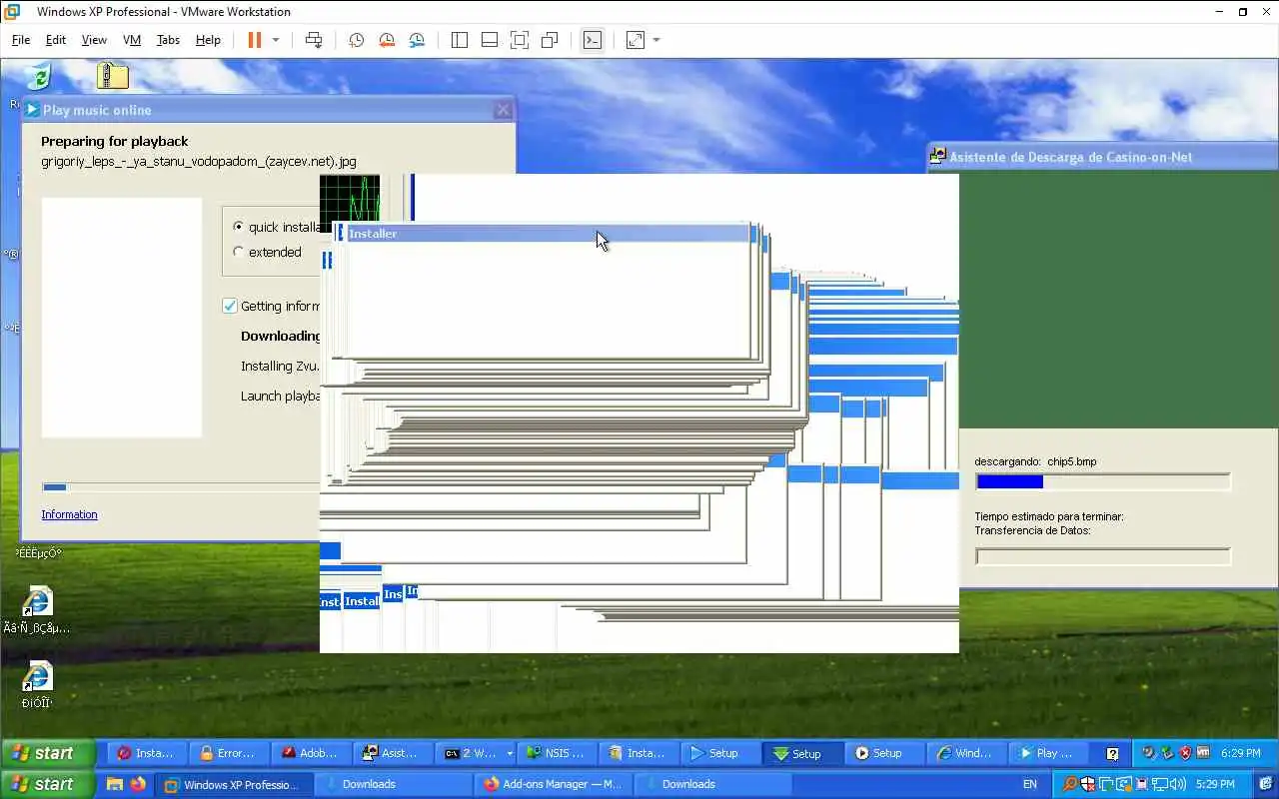Click the Play music online progress bar
Screen dimensions: 1279x799
(180, 487)
